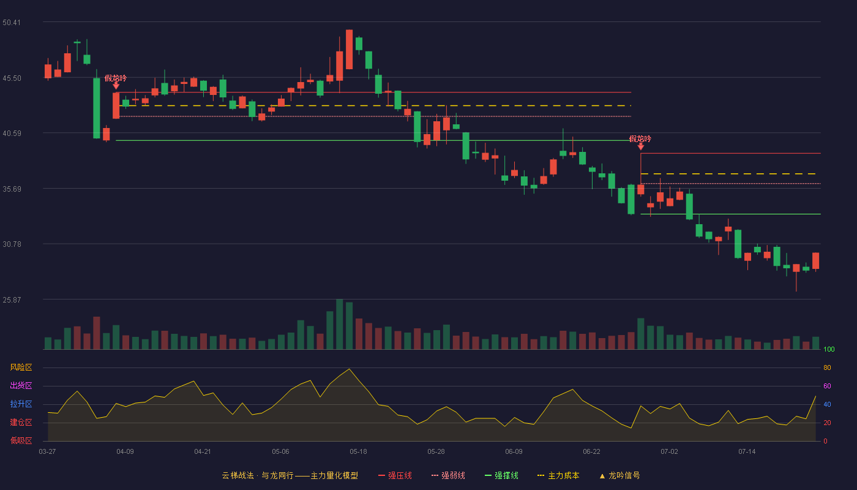Screen dimensions: 857x490
Task: Select the 出货区 zone label
Action: (21, 386)
